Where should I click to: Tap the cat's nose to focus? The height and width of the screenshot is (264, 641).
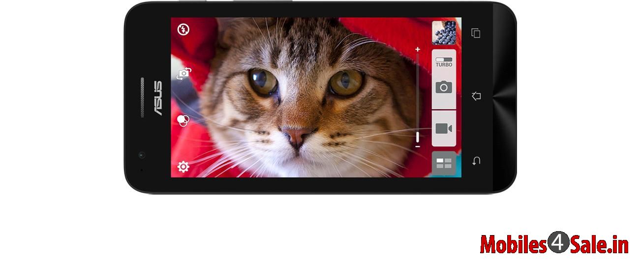pos(298,135)
